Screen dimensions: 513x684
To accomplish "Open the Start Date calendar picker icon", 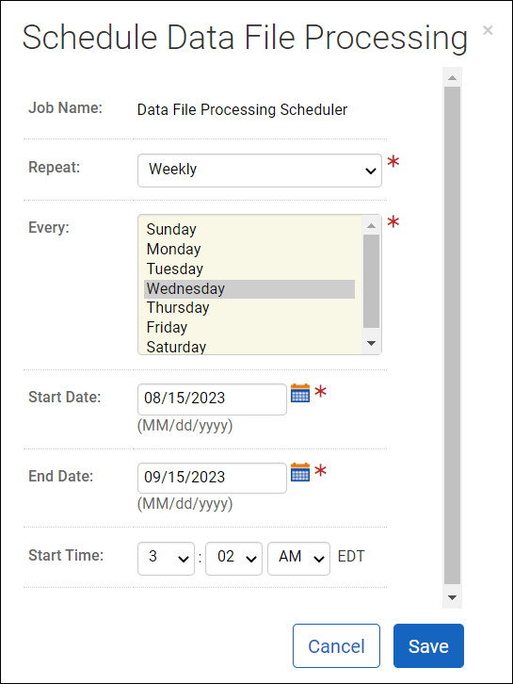I will coord(300,393).
